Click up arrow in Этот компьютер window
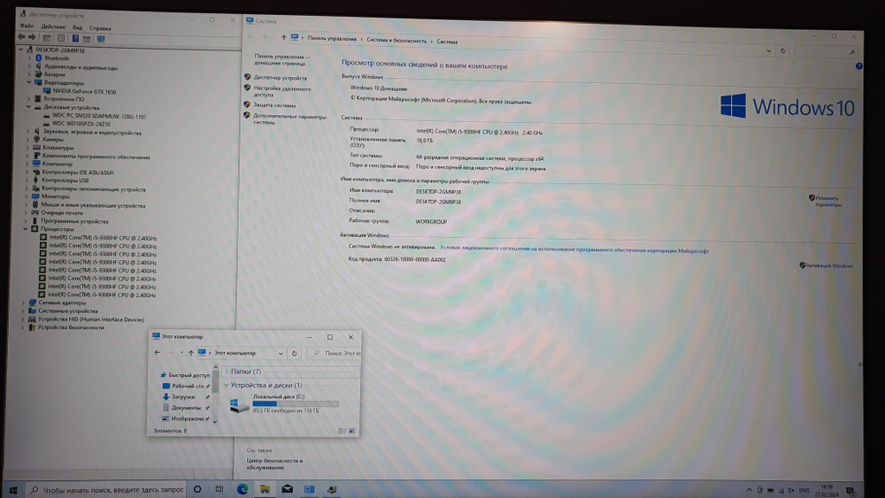This screenshot has width=885, height=498. 191,353
